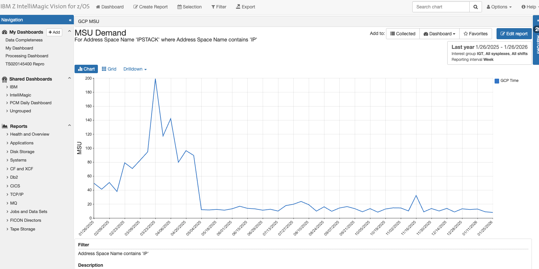Add chart to Favorites
This screenshot has height=269, width=539.
(476, 34)
